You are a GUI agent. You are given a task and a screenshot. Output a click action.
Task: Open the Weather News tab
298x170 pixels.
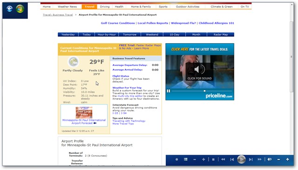(x=67, y=7)
